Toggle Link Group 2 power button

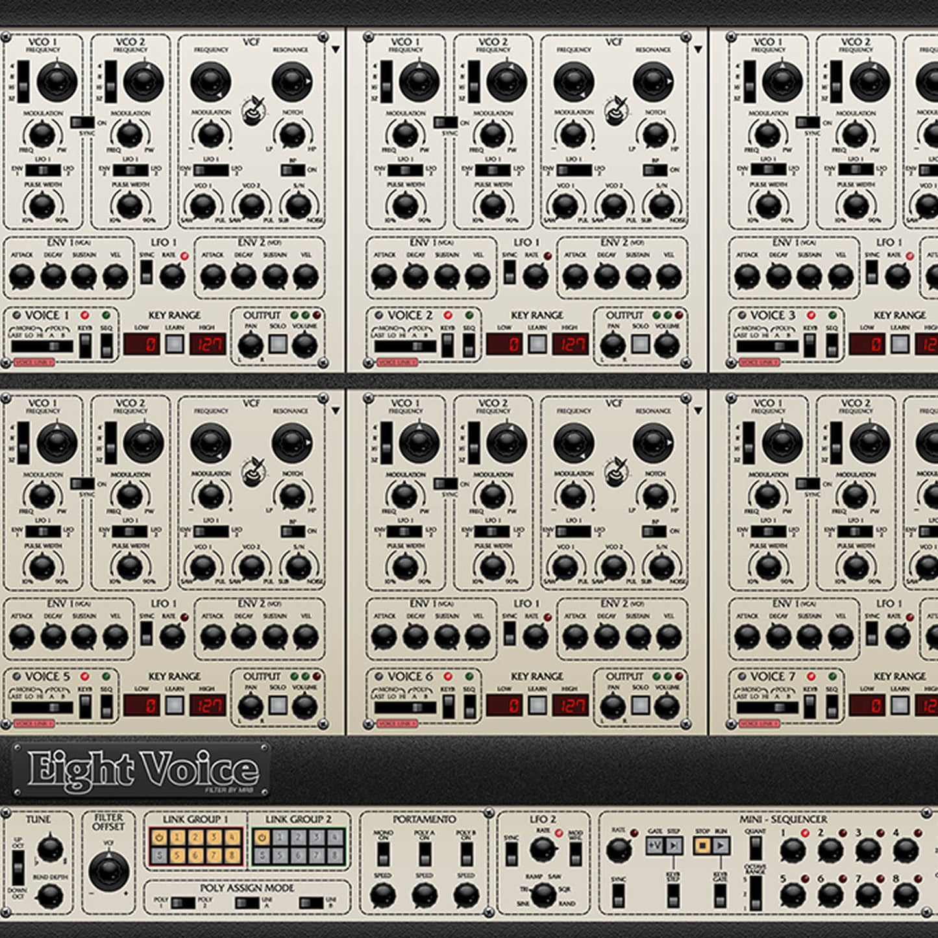click(x=262, y=837)
